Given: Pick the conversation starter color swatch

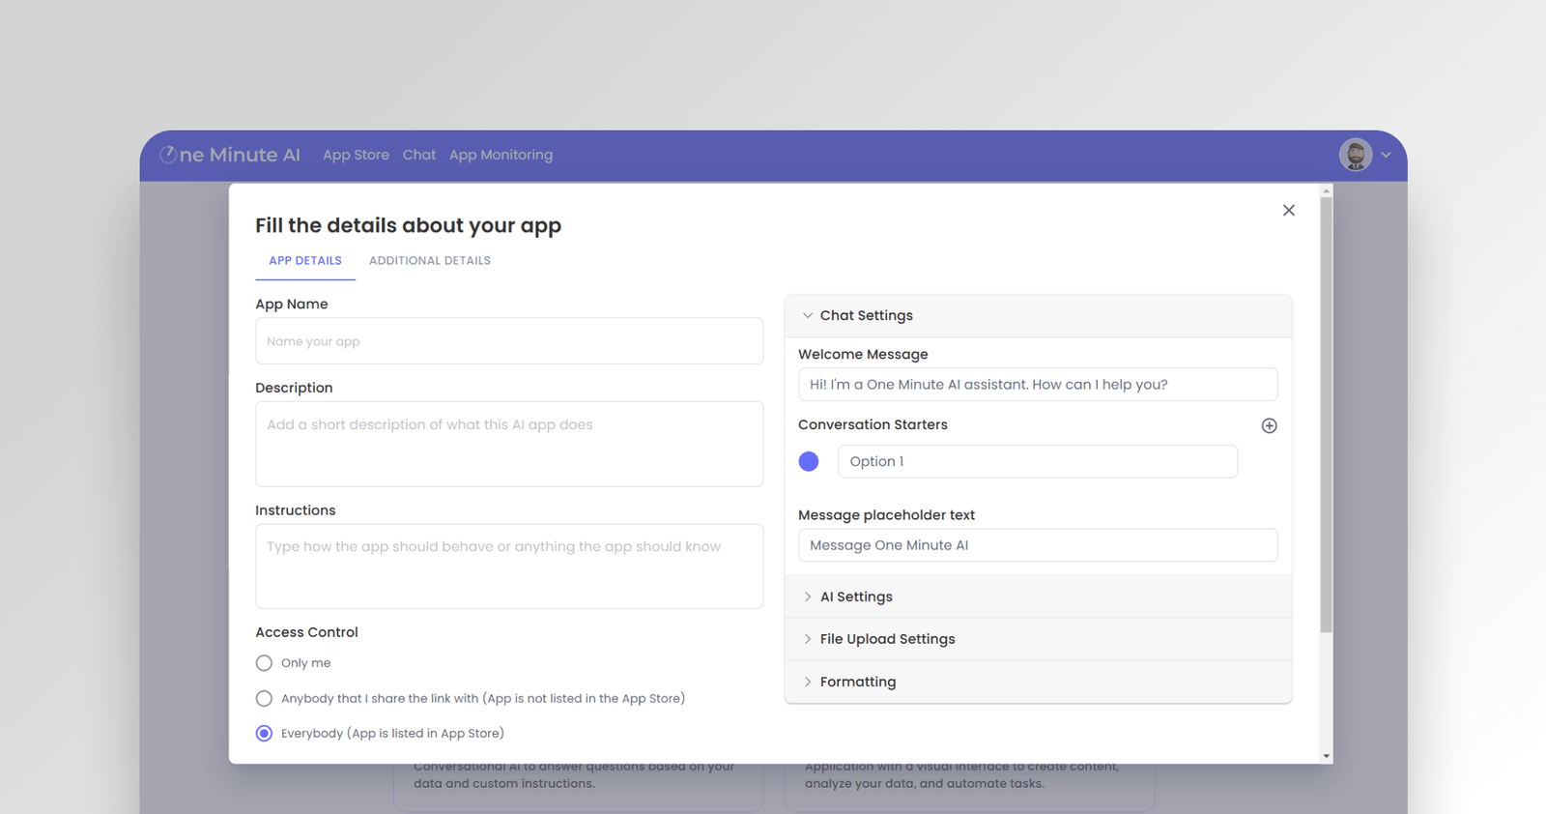Looking at the screenshot, I should click(809, 461).
